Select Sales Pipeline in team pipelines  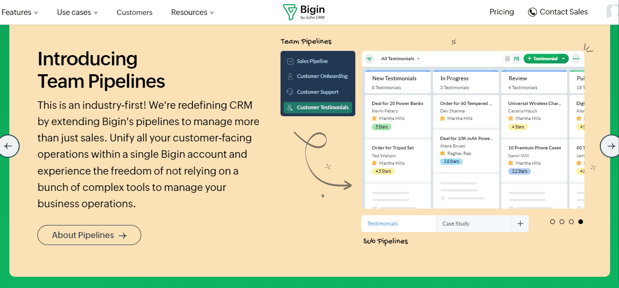(x=317, y=61)
